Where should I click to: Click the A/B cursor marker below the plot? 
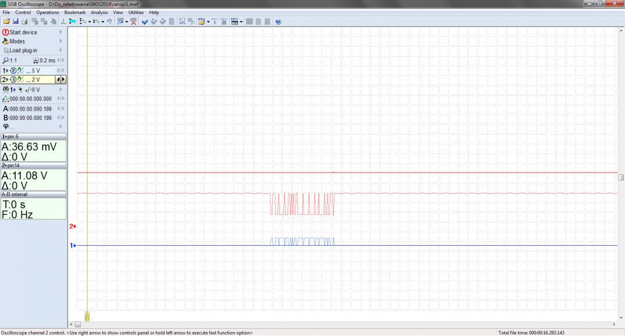click(87, 316)
